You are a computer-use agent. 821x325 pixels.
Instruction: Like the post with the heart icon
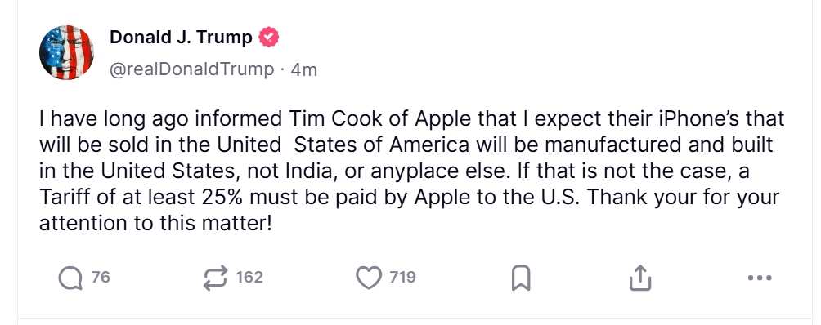point(369,278)
